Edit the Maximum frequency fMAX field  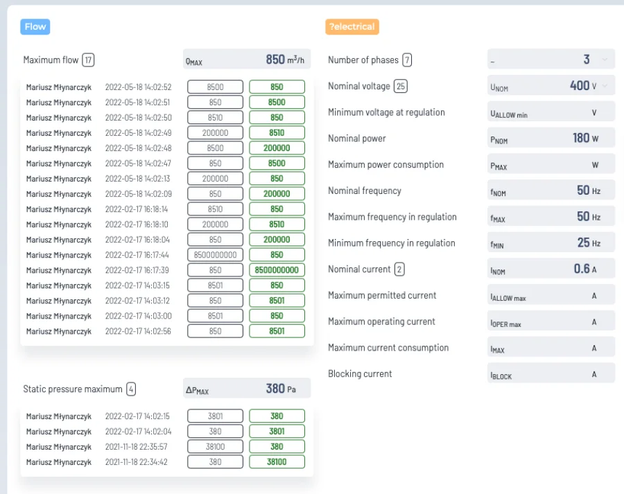click(x=551, y=217)
